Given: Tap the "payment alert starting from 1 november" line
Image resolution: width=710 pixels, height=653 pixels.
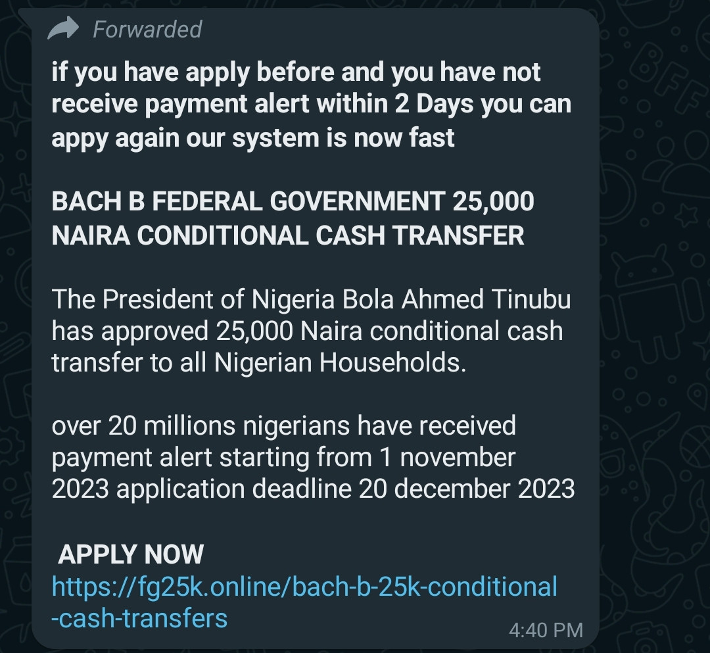Looking at the screenshot, I should point(283,458).
